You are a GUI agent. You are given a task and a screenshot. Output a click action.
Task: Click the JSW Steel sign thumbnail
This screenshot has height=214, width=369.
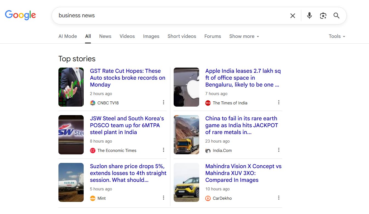[x=71, y=135]
